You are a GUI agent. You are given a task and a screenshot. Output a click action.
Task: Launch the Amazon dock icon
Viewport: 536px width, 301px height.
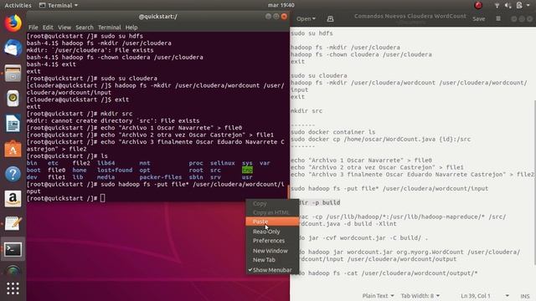pyautogui.click(x=13, y=199)
